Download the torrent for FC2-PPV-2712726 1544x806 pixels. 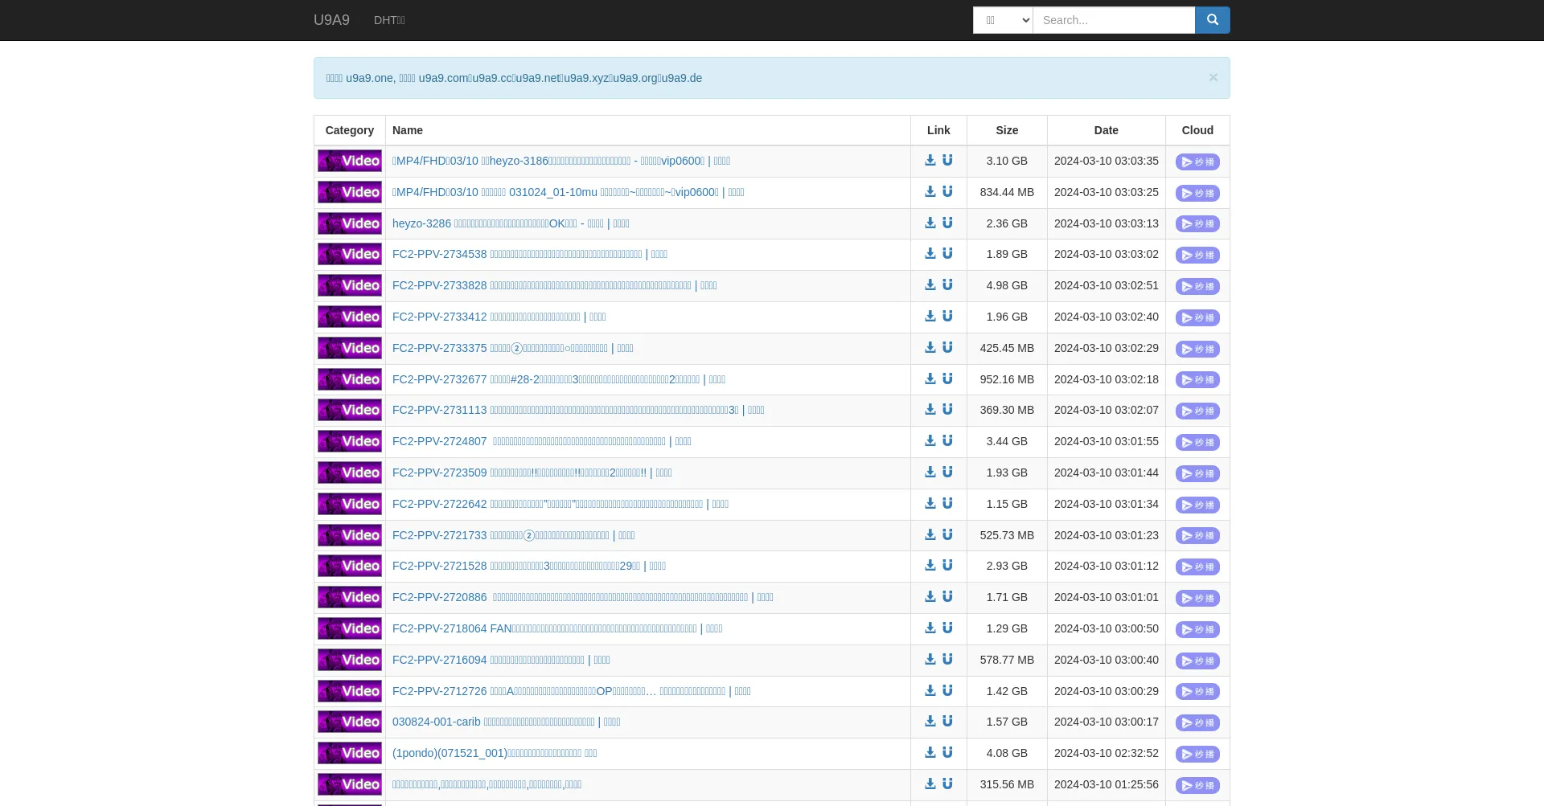[930, 691]
